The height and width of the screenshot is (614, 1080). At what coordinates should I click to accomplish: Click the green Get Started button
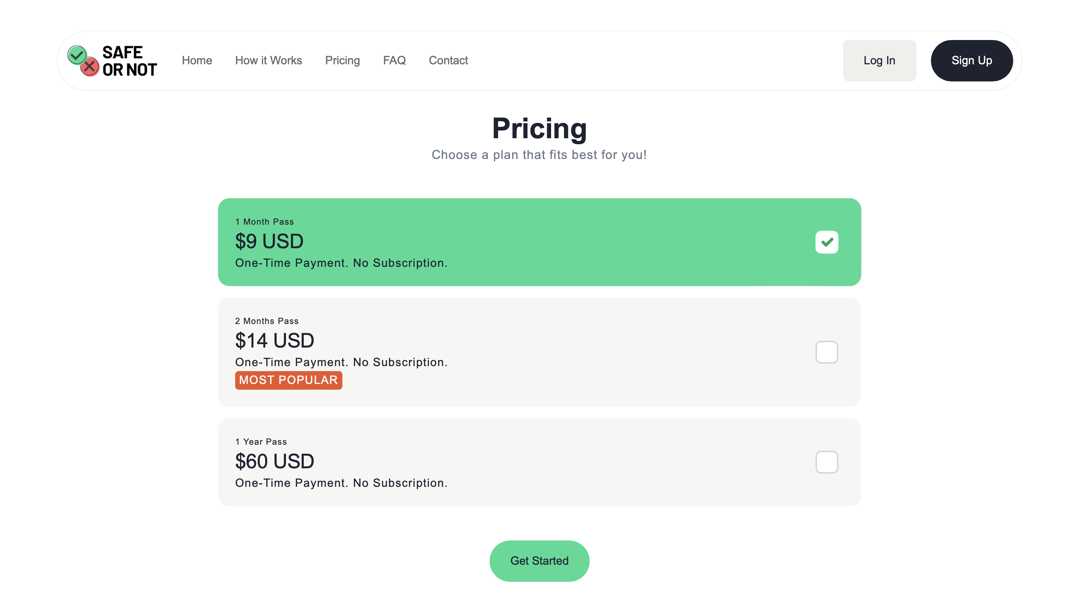539,561
